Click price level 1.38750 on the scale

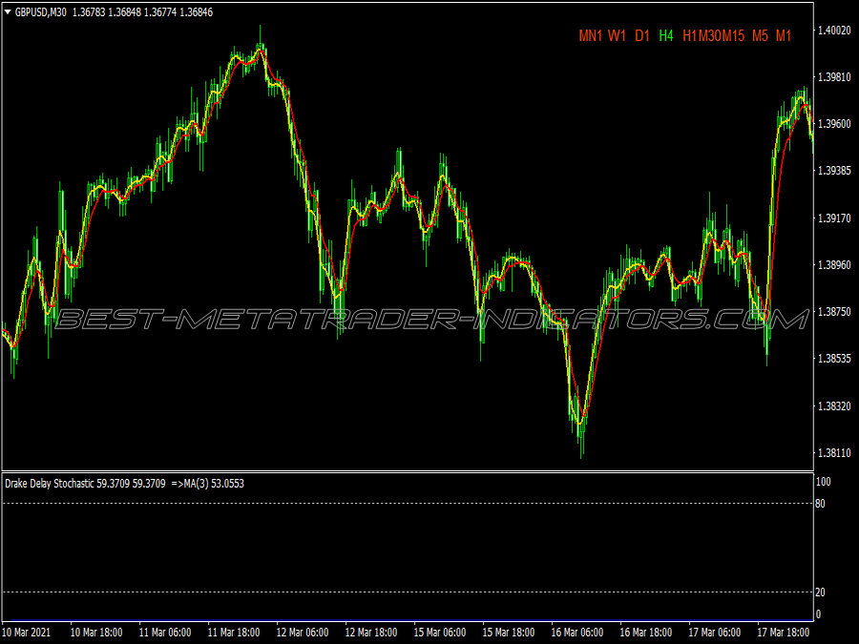pyautogui.click(x=834, y=312)
